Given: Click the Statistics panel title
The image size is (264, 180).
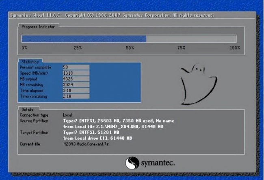Looking at the screenshot, I should (30, 62).
